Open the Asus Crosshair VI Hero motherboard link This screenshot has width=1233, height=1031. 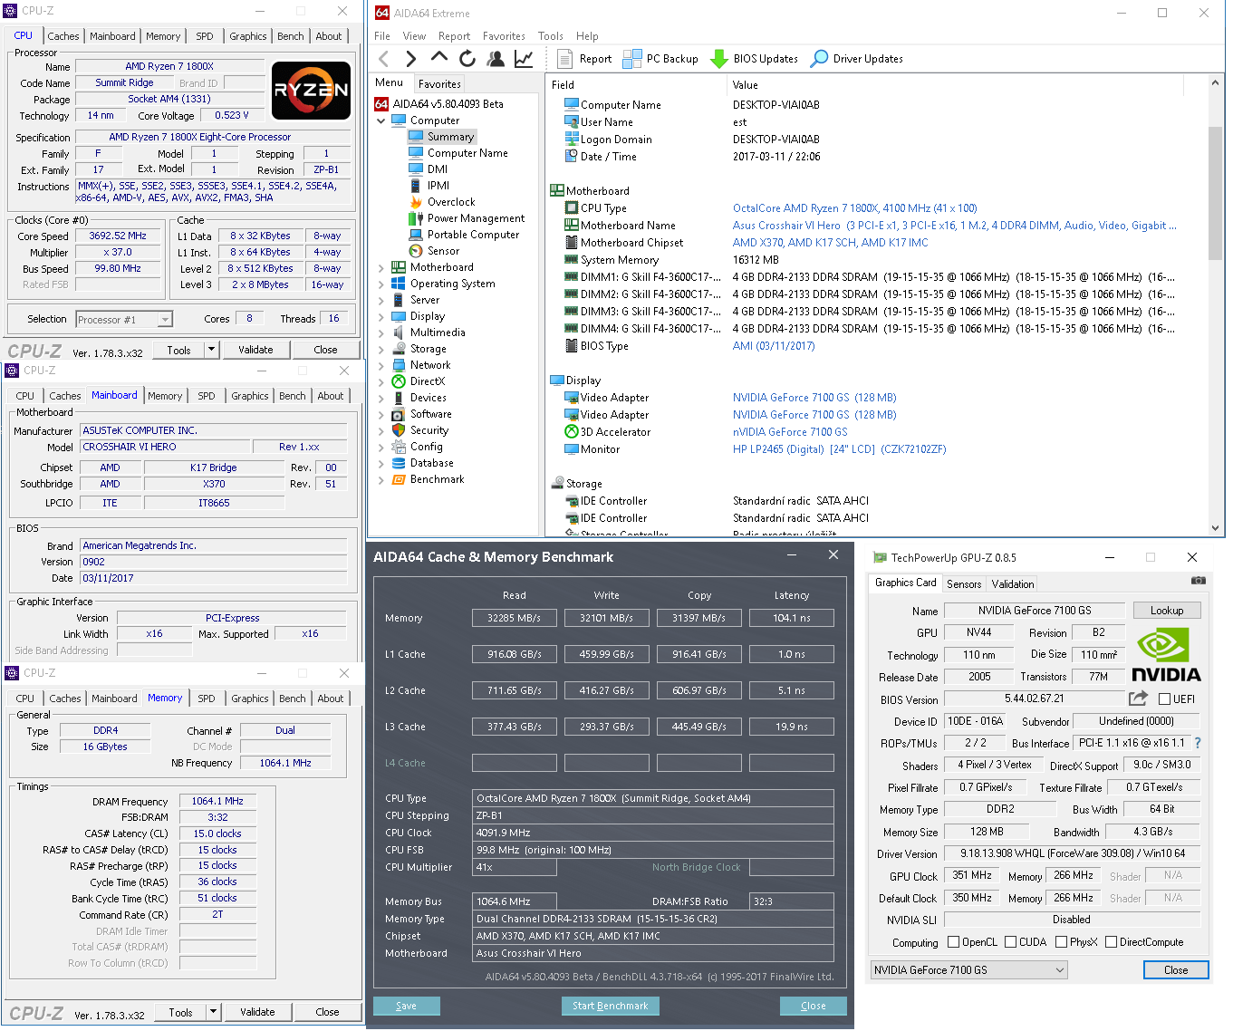coord(955,226)
